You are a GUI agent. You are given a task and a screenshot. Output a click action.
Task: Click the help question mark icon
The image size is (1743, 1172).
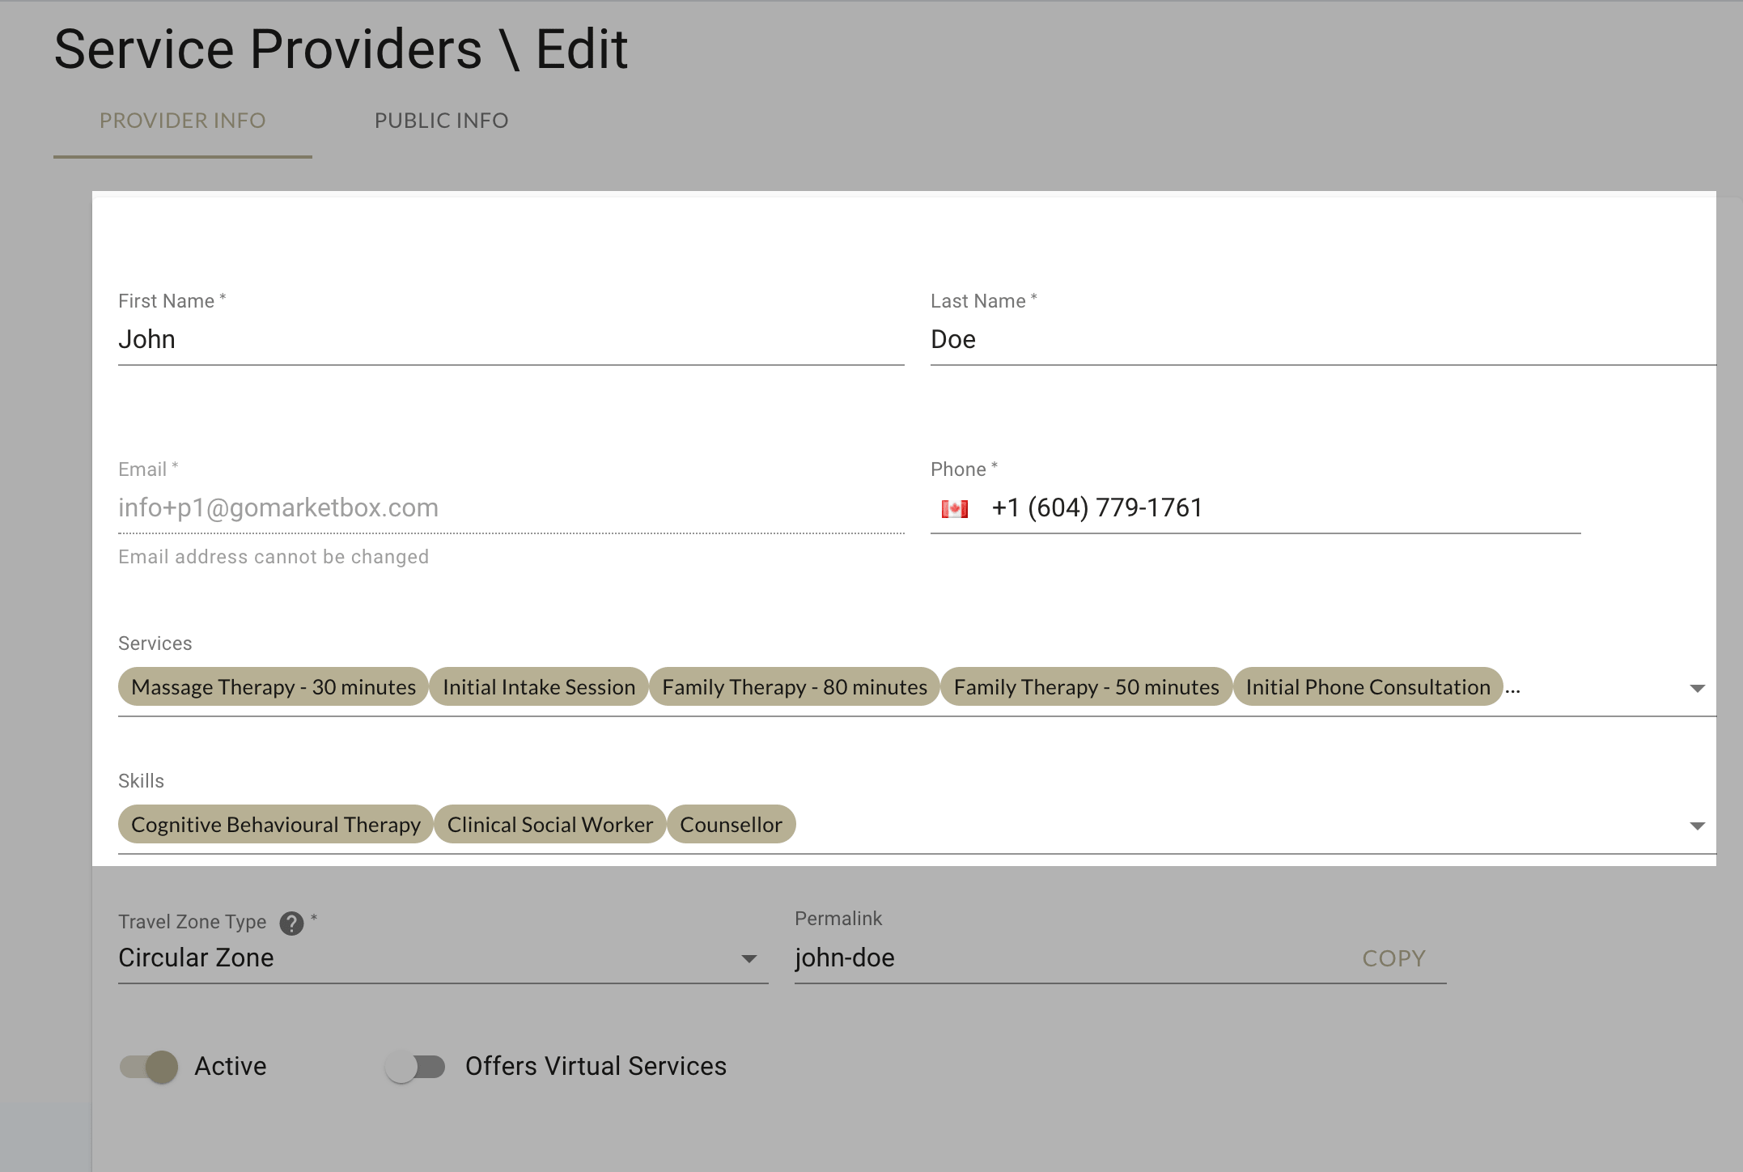coord(295,922)
